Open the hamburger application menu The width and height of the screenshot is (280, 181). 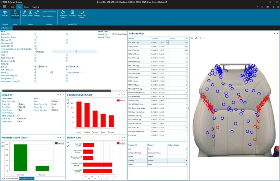(x=4, y=7)
